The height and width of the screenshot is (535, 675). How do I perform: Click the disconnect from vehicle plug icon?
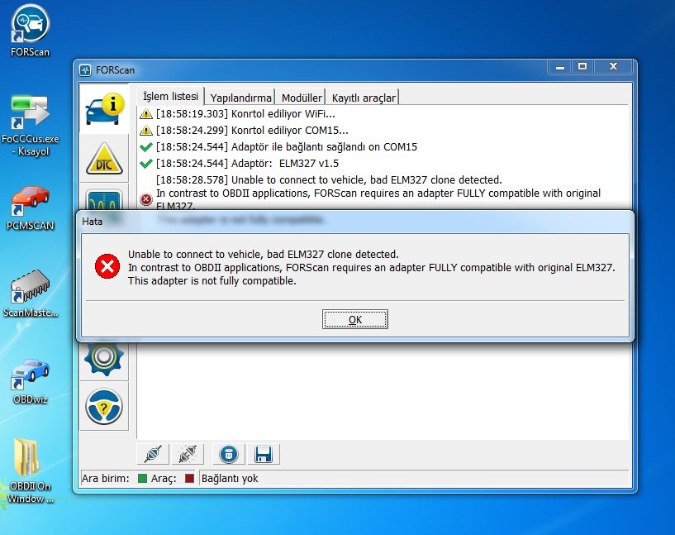(x=188, y=454)
